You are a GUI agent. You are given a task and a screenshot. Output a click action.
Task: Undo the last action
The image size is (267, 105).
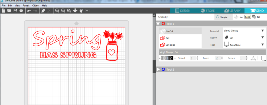pyautogui.click(x=29, y=11)
